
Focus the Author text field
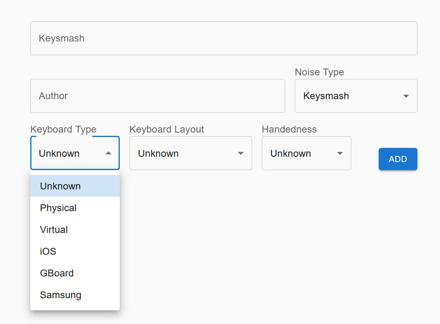pos(157,96)
